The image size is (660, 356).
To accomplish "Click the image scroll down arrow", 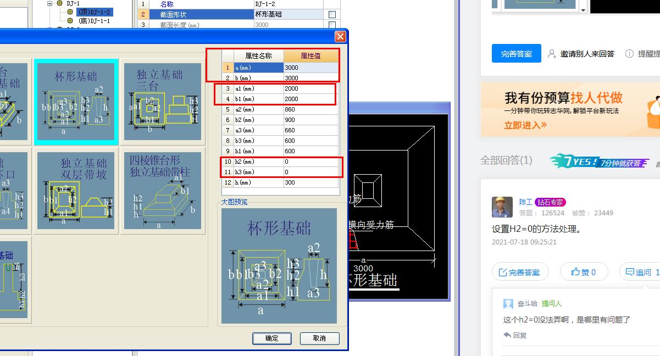I will (x=583, y=10).
